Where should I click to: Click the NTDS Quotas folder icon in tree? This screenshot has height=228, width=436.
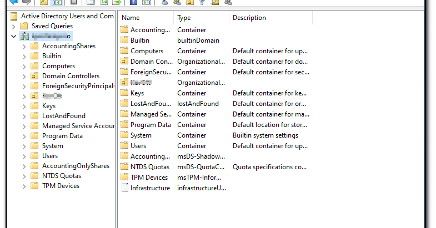coord(34,176)
